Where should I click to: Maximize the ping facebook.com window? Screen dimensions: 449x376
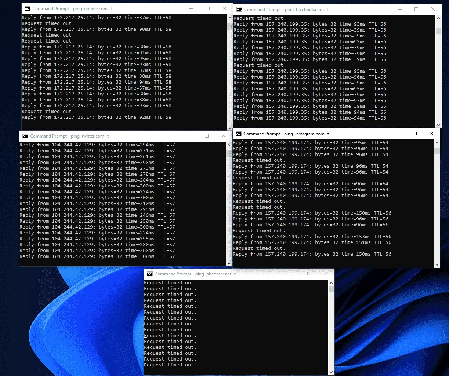tap(416, 10)
